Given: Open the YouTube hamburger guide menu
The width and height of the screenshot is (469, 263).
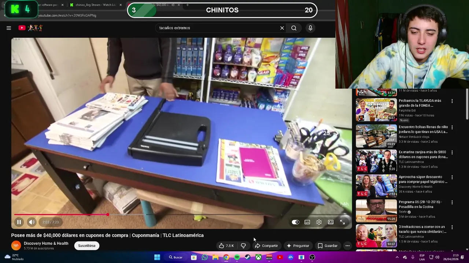Looking at the screenshot, I should (9, 28).
